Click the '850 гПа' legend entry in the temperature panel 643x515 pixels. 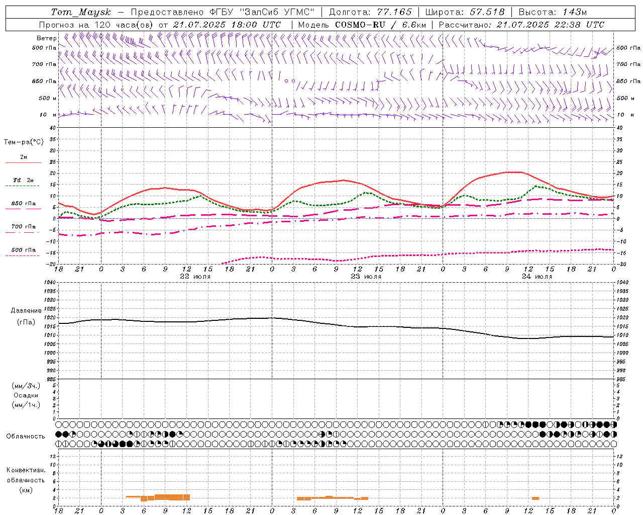[24, 204]
